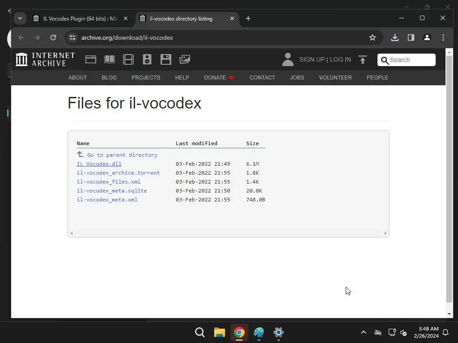Click muted volume icon in system tray
Screen dimensions: 458x343
click(403, 332)
